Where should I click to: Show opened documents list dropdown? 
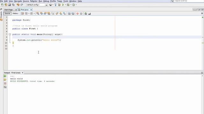click(x=199, y=9)
